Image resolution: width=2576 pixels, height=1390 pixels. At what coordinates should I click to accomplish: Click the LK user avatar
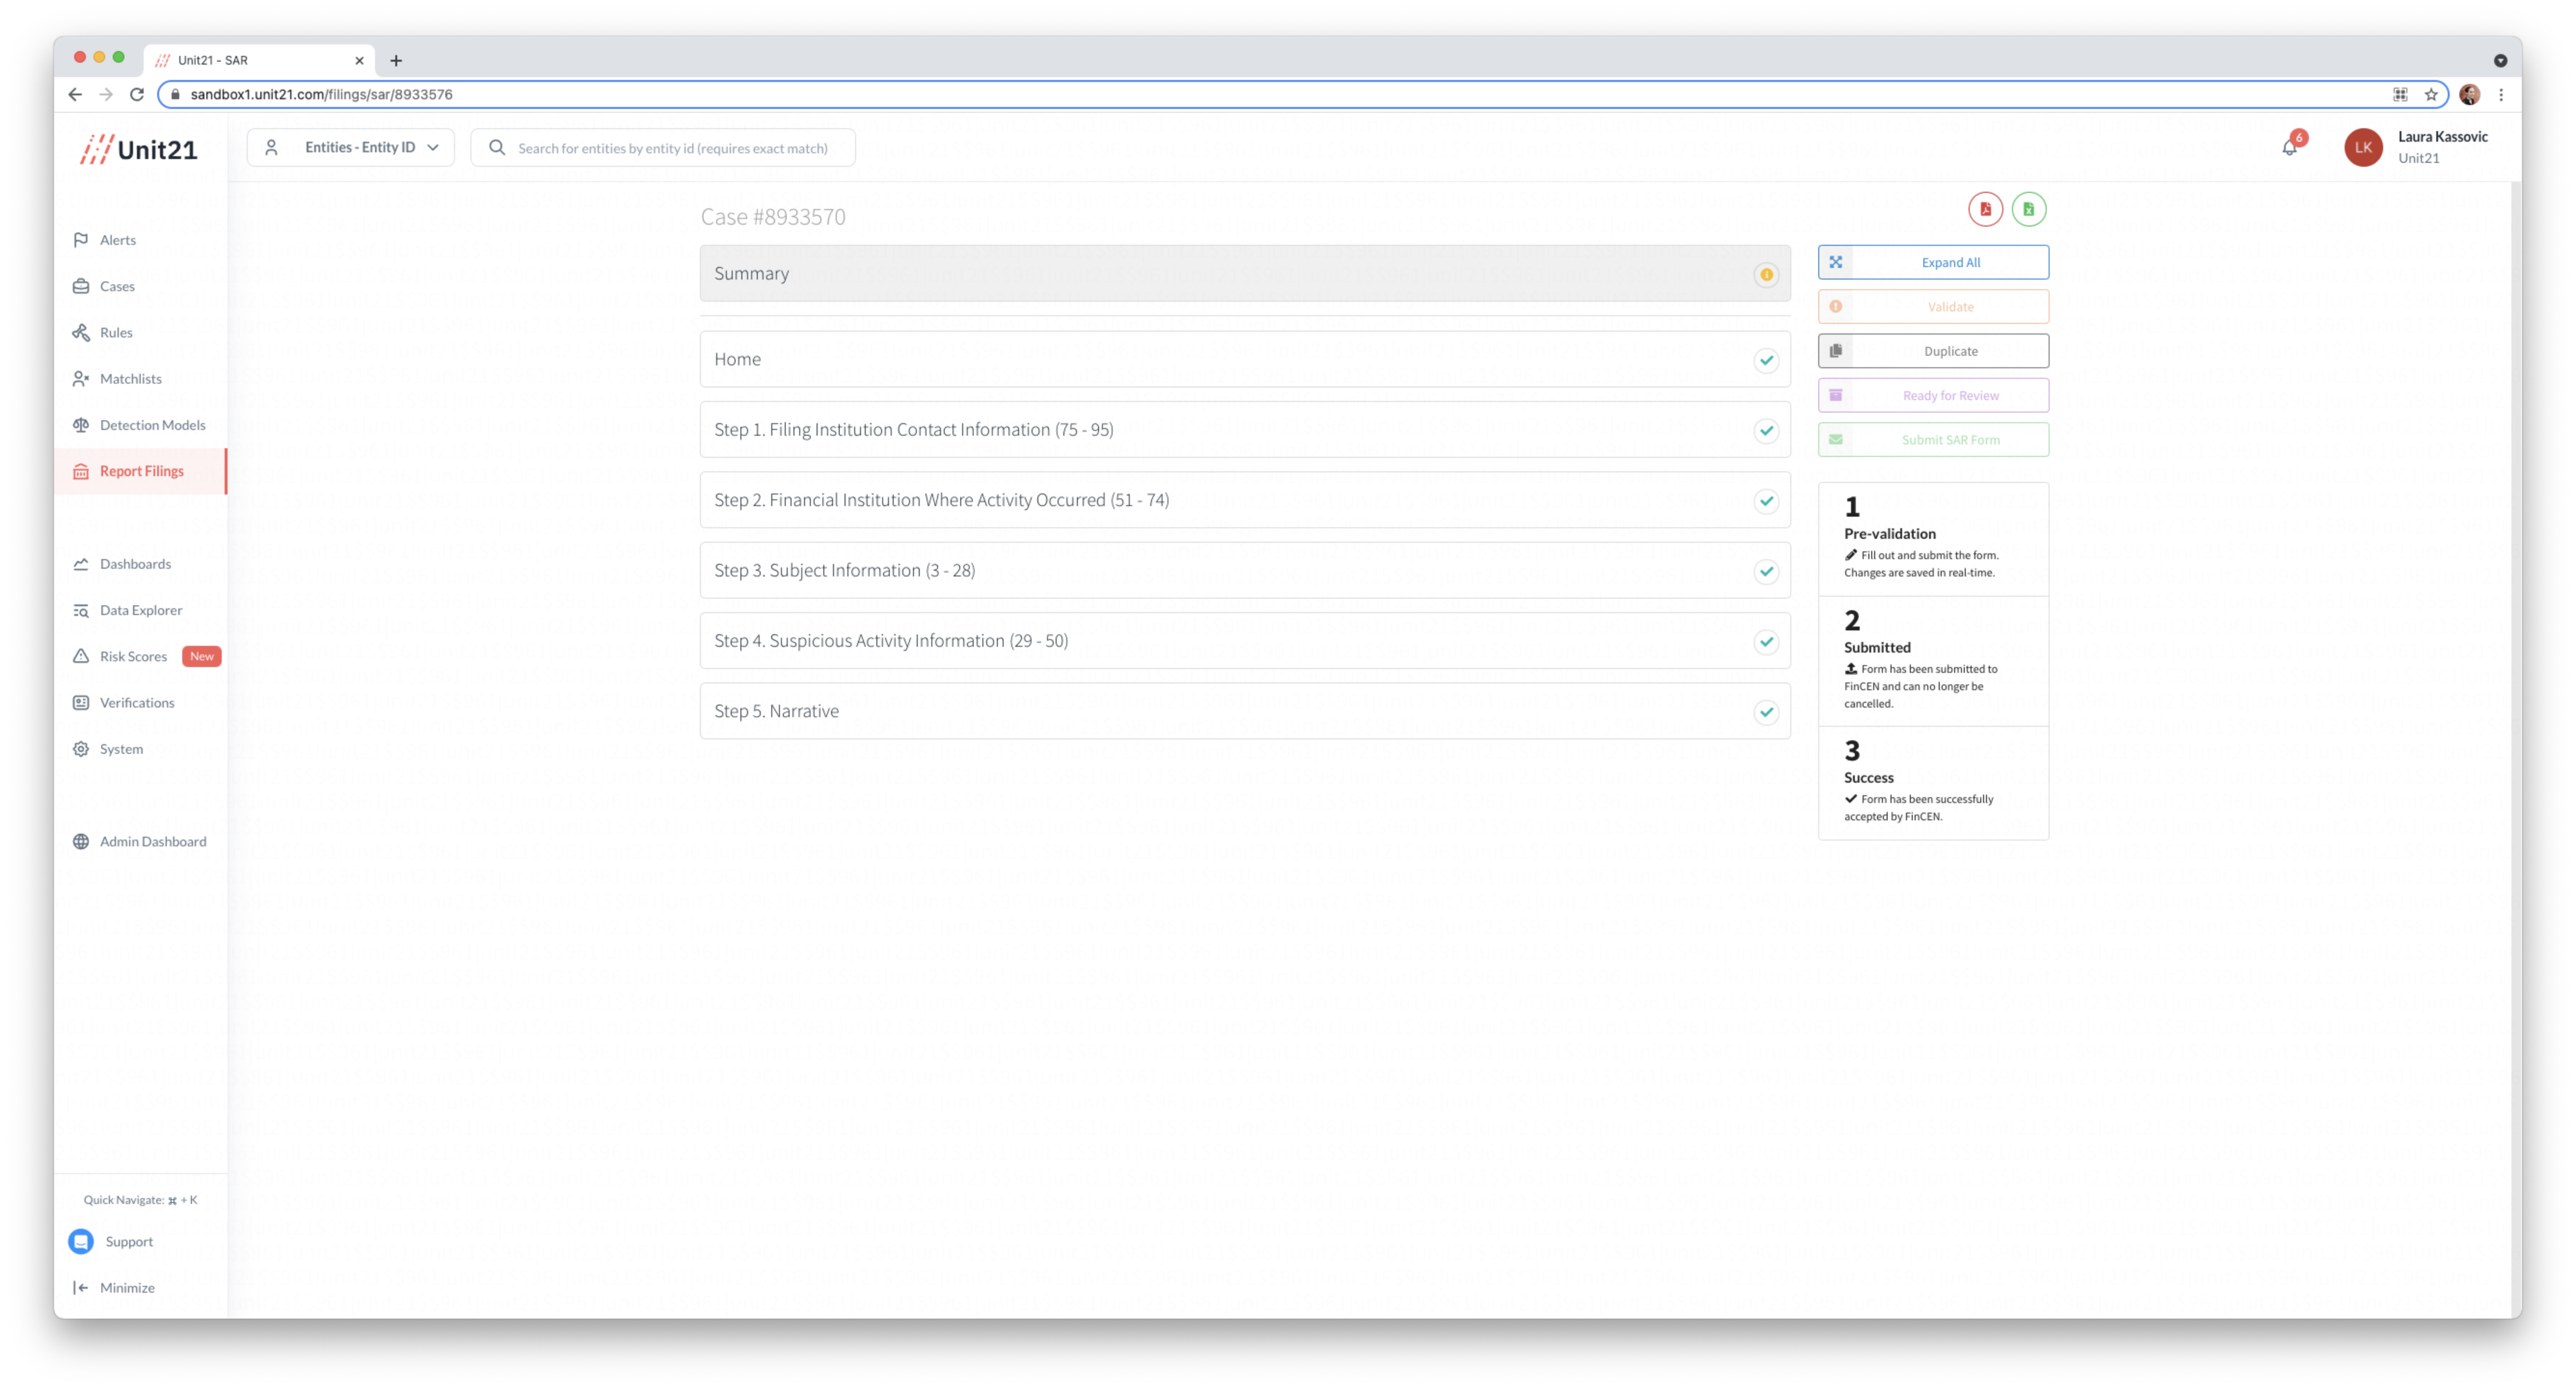(x=2363, y=147)
